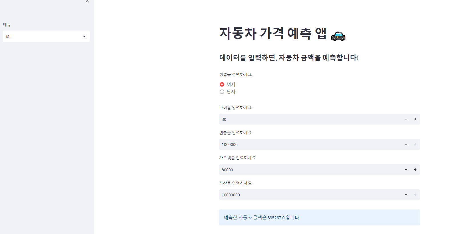Screen dimensions: 451x234
Task: Select the 여자 radio button
Action: tap(222, 84)
